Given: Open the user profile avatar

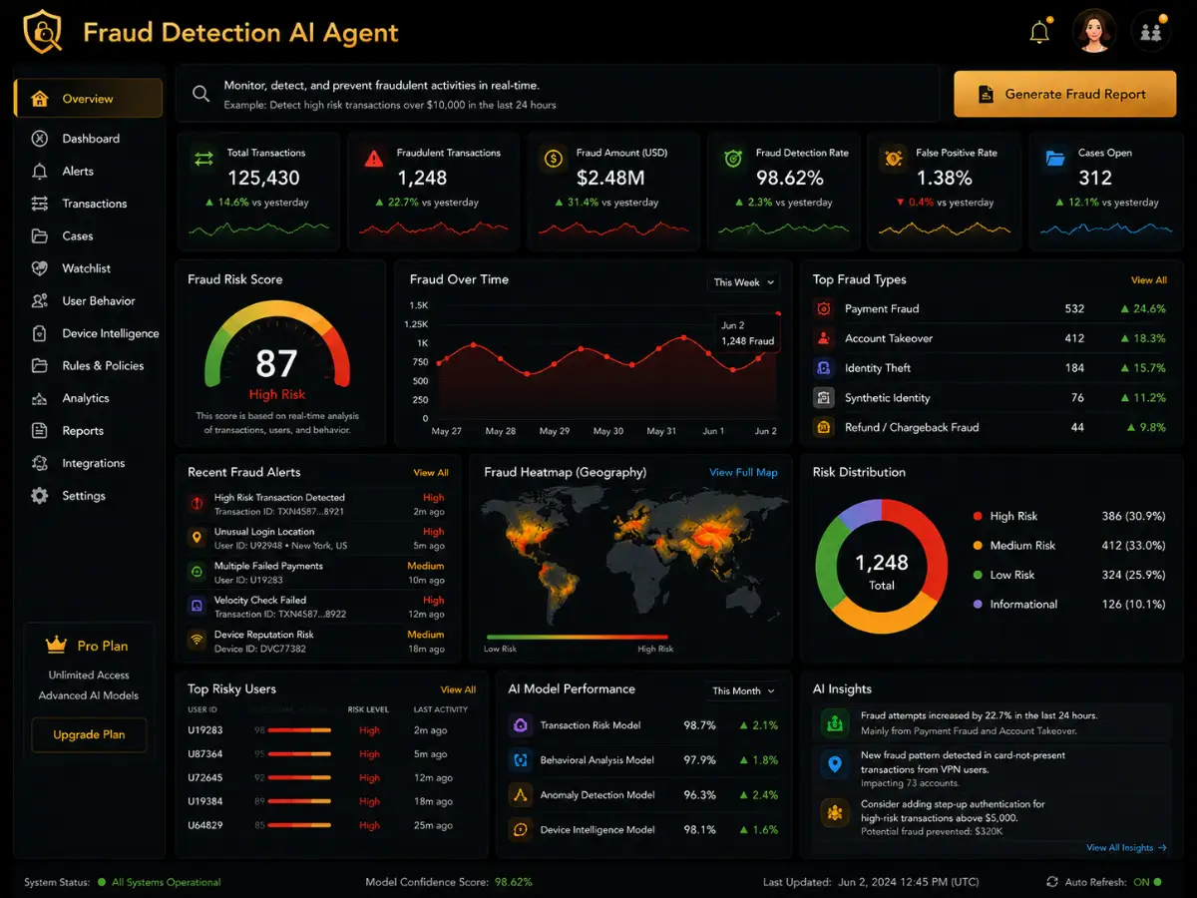Looking at the screenshot, I should click(x=1094, y=31).
